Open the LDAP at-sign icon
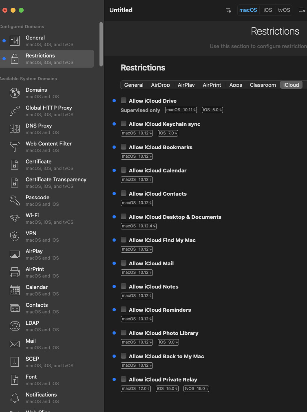 point(15,326)
